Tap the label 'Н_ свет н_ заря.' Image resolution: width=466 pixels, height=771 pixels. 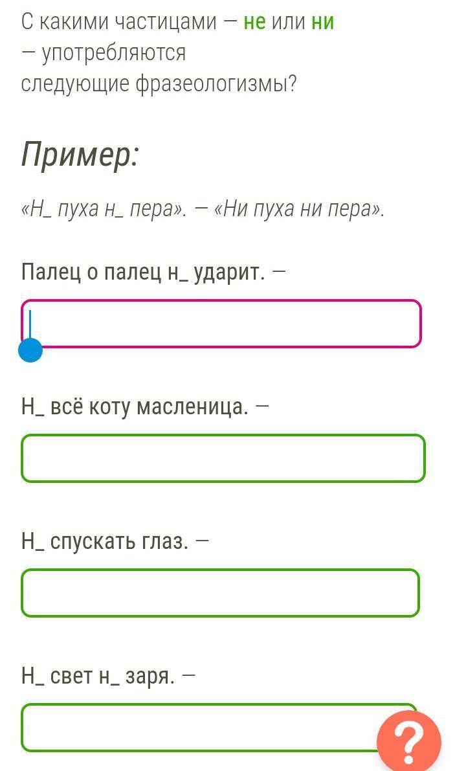coord(98,676)
